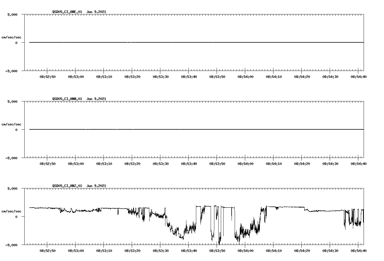Click the QSD05_CI_HNN_01 Jun 9,2021 title
Screen dimensions: 384x261
[x=79, y=99]
